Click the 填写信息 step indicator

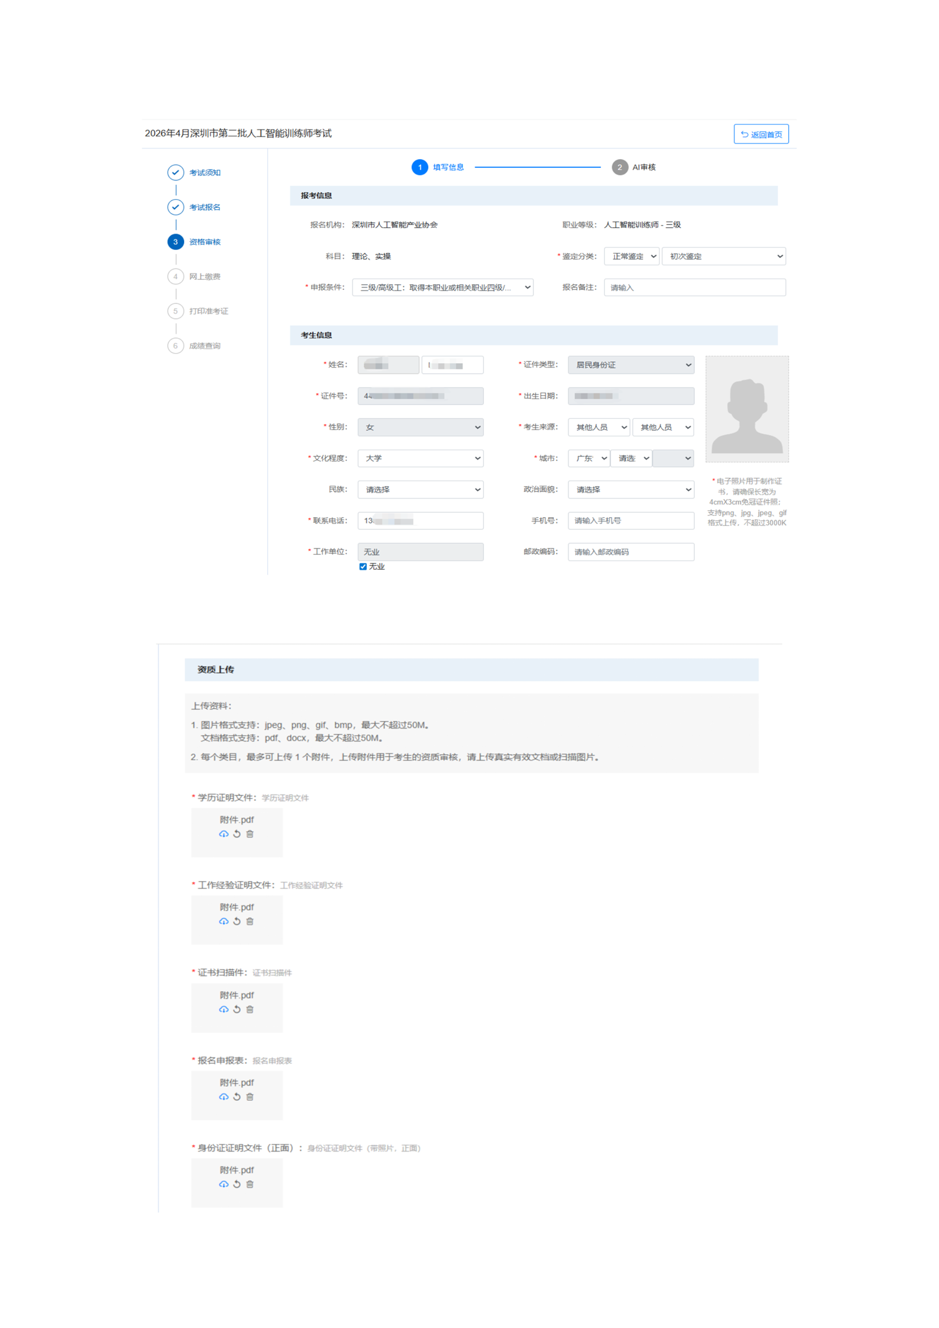tap(438, 167)
